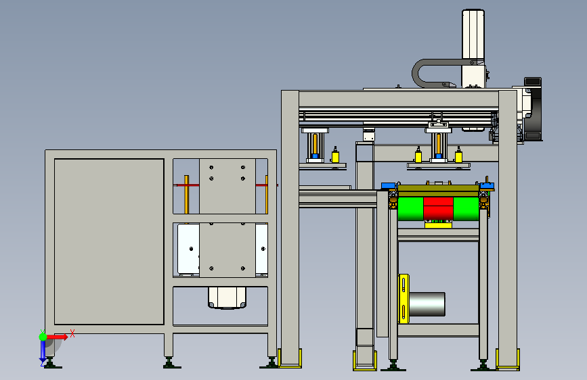Select the blue sensor at conveyor's right end
The height and width of the screenshot is (380, 587).
[487, 185]
